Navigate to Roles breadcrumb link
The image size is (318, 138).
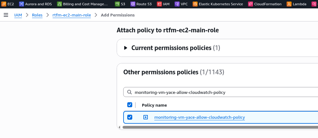[37, 15]
